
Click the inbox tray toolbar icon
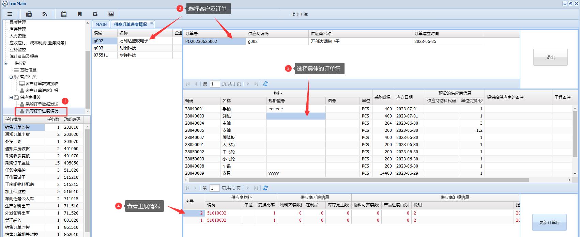(95, 14)
